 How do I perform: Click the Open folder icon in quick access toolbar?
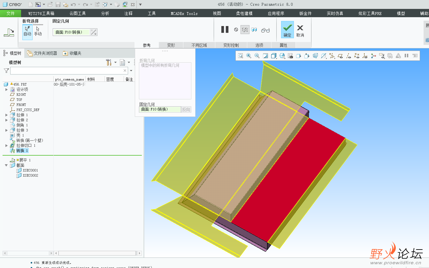pyautogui.click(x=50, y=4)
